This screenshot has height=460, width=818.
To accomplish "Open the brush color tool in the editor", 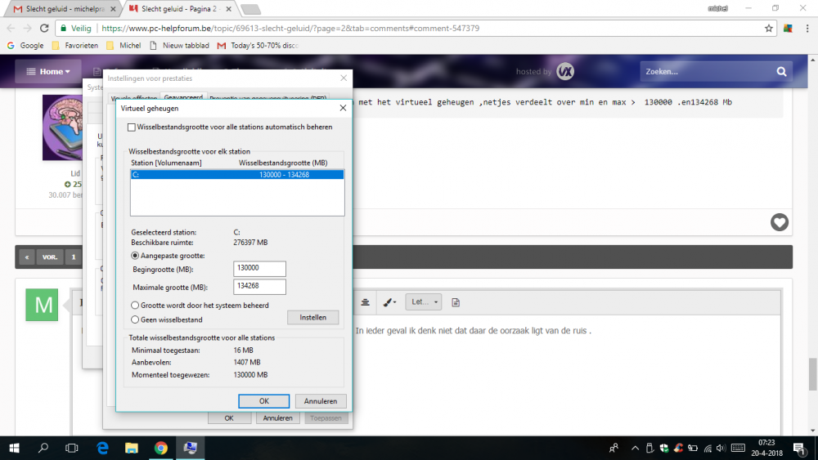I will coord(389,302).
